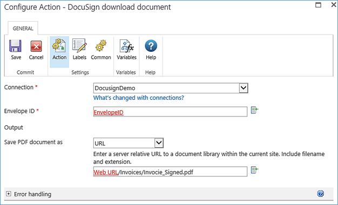Click the Web URL reference token
The image size is (338, 205).
[106, 172]
